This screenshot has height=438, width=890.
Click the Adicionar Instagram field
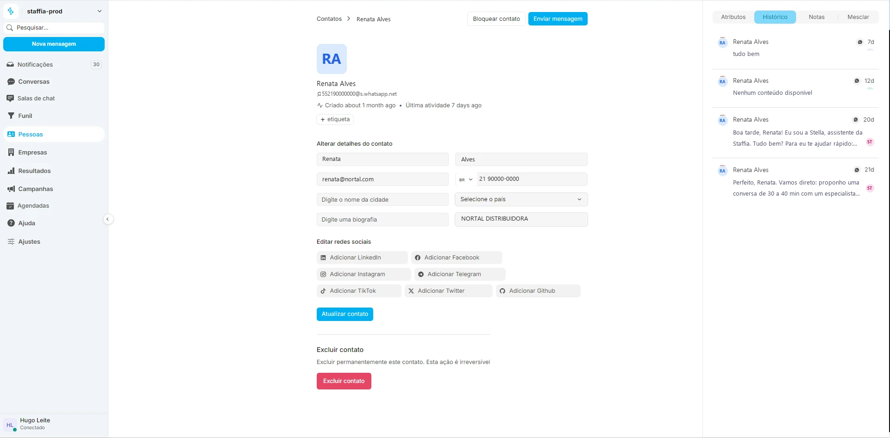pos(364,274)
